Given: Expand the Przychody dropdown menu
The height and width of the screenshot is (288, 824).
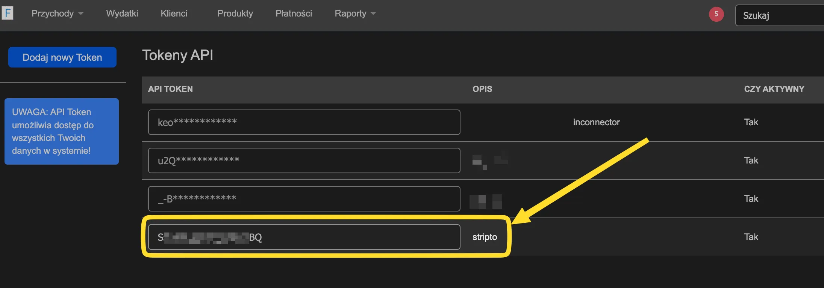Looking at the screenshot, I should pos(57,13).
